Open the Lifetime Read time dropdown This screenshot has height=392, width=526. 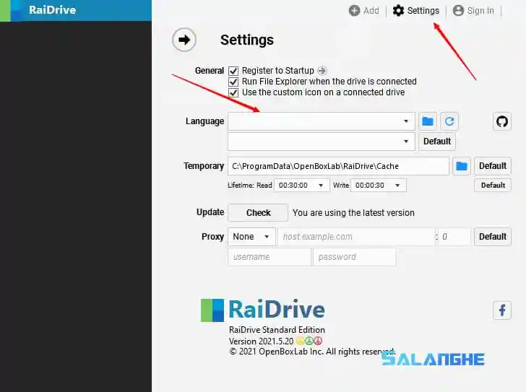pos(301,186)
